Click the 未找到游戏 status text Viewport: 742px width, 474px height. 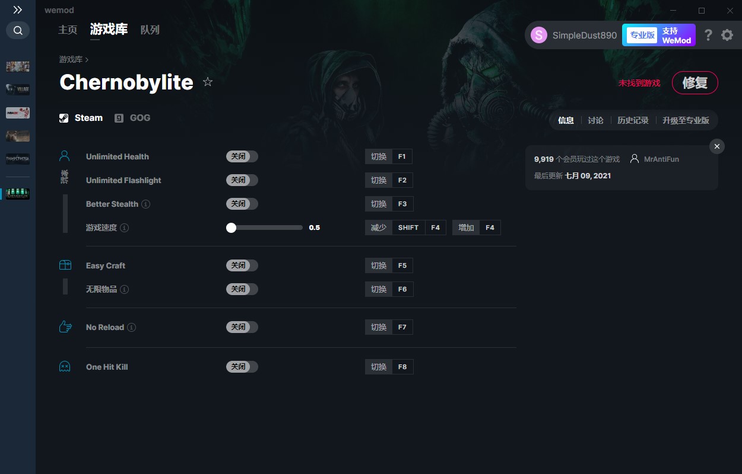(639, 83)
